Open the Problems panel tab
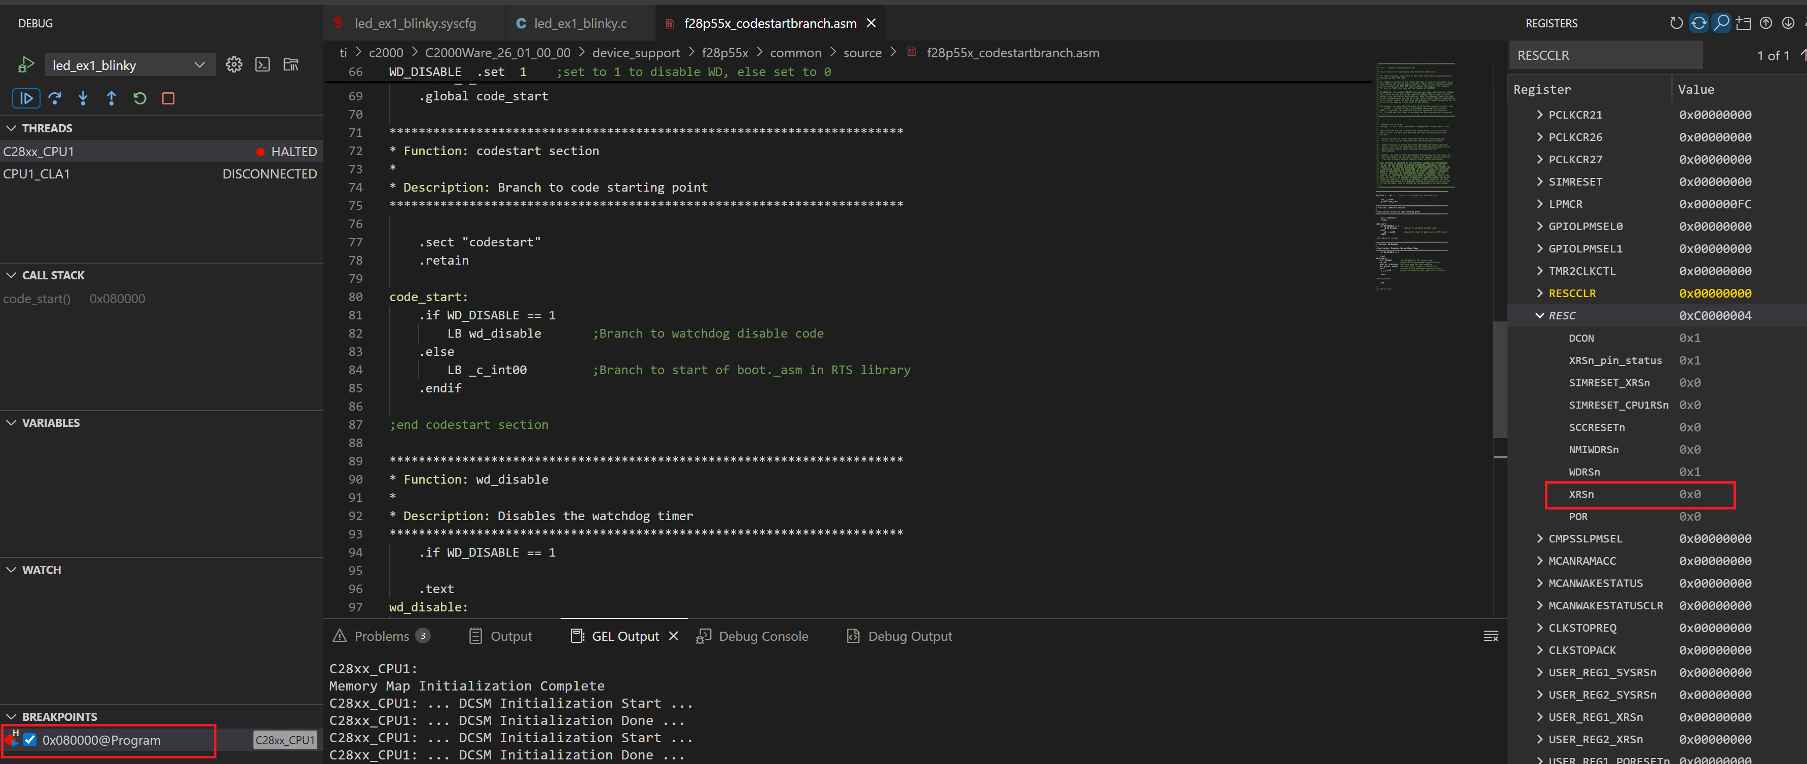This screenshot has width=1807, height=764. 381,636
